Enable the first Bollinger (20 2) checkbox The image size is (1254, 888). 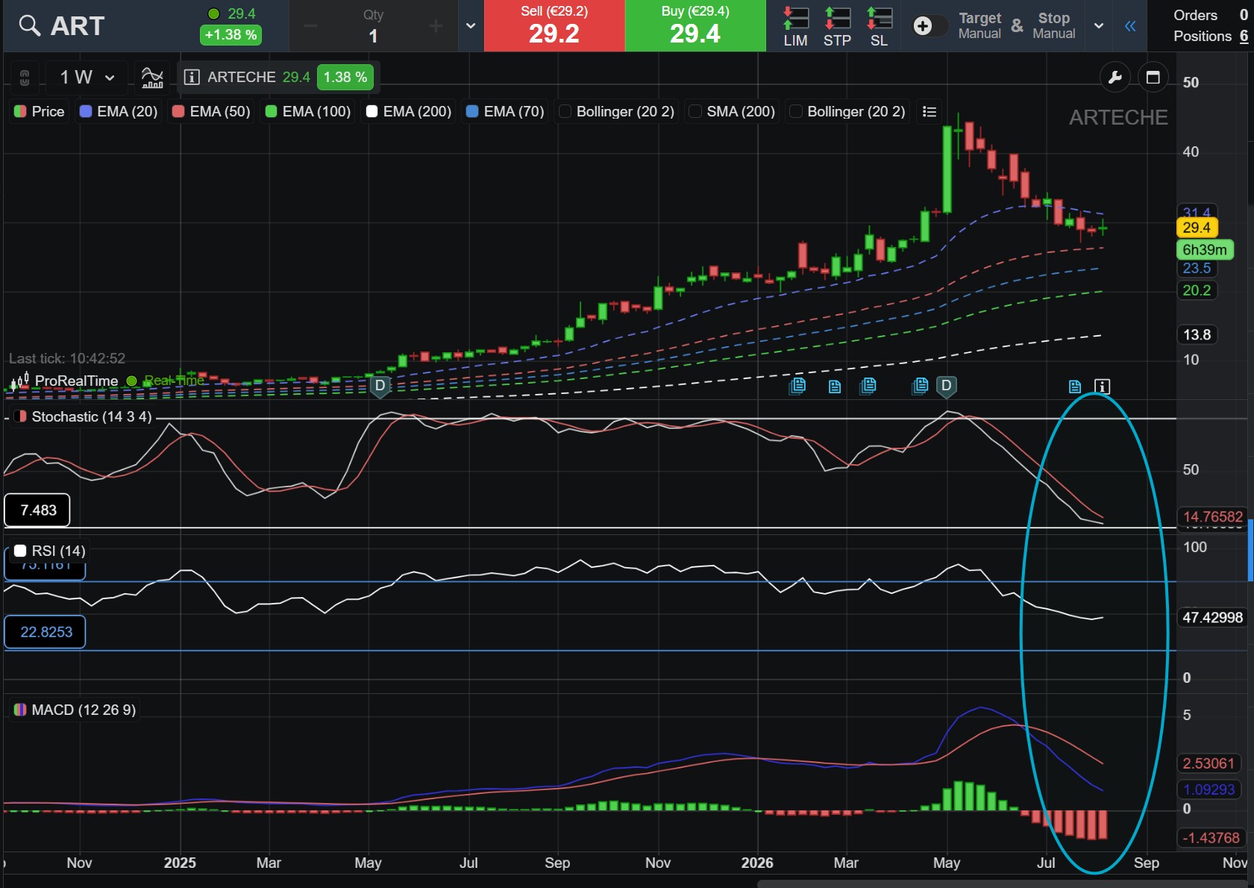(x=565, y=111)
